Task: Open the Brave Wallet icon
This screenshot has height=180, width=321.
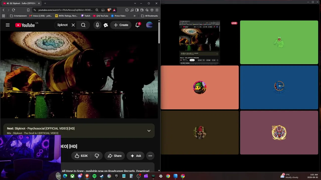Action: (142, 10)
